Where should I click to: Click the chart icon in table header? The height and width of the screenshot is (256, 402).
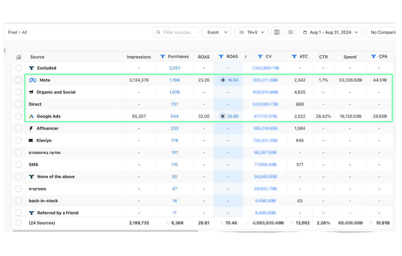[x=19, y=57]
